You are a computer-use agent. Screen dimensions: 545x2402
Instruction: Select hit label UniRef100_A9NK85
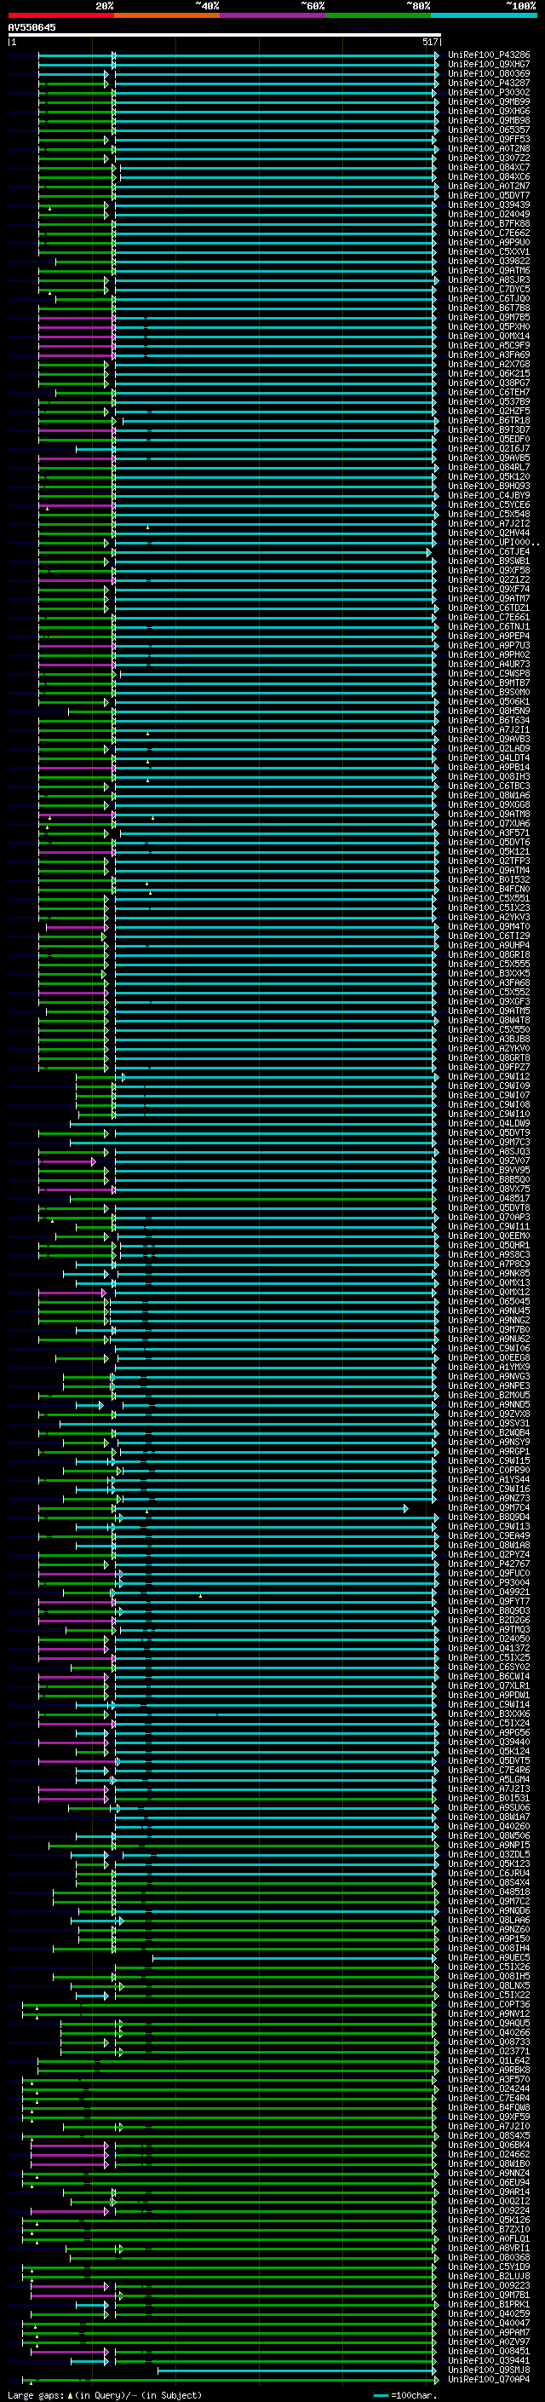tap(489, 1273)
